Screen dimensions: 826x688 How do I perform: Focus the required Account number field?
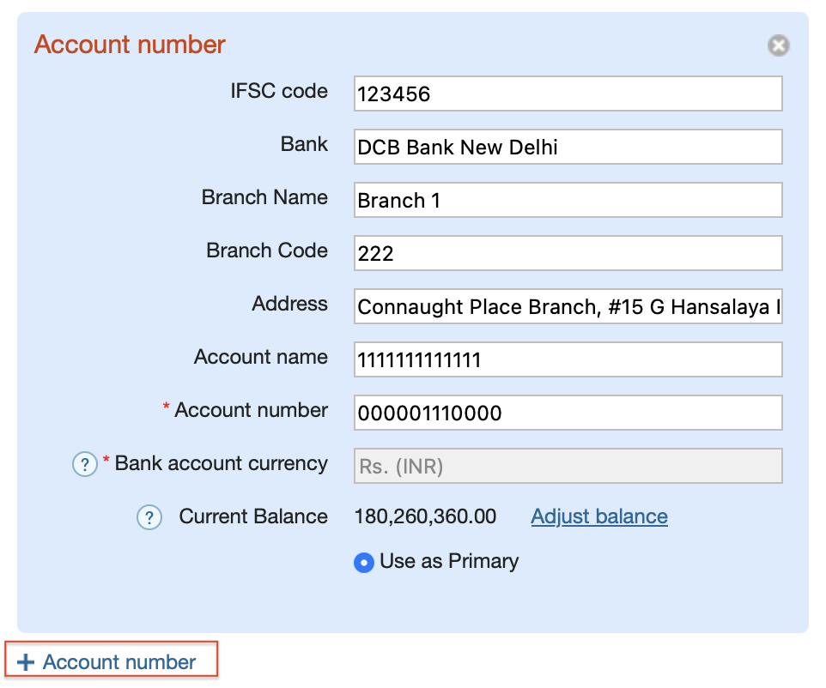[568, 413]
